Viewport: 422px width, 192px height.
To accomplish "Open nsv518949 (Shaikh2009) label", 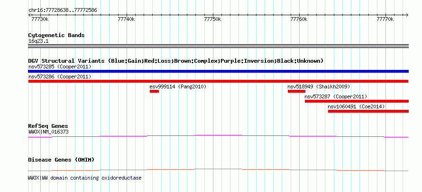I will [319, 86].
